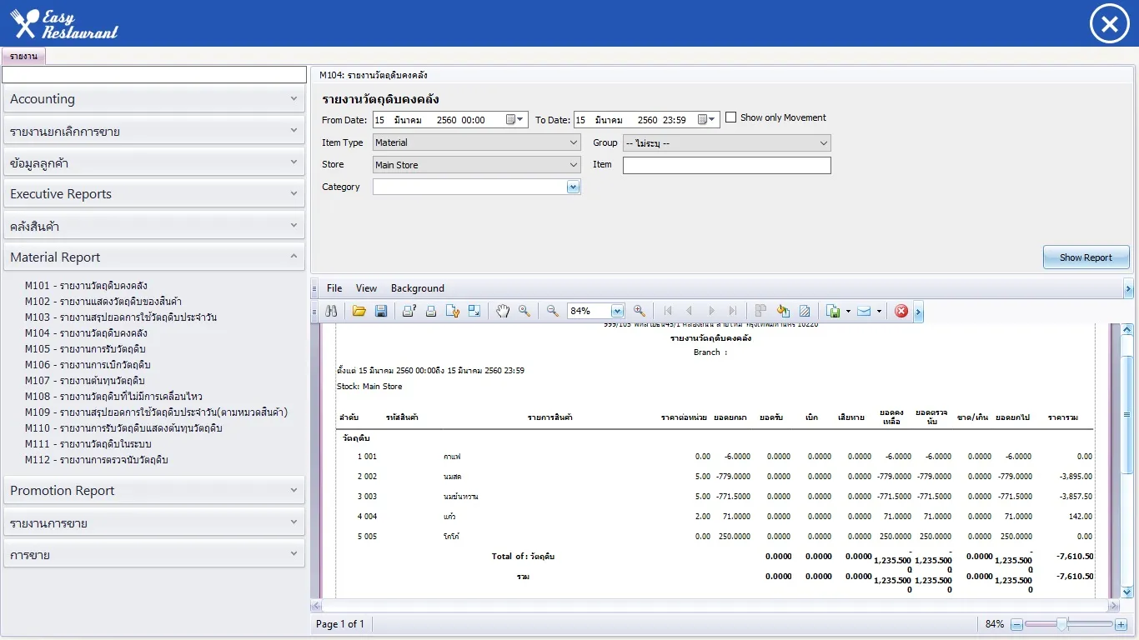Click the zoom slider minus button
This screenshot has height=640, width=1139.
click(x=1016, y=624)
